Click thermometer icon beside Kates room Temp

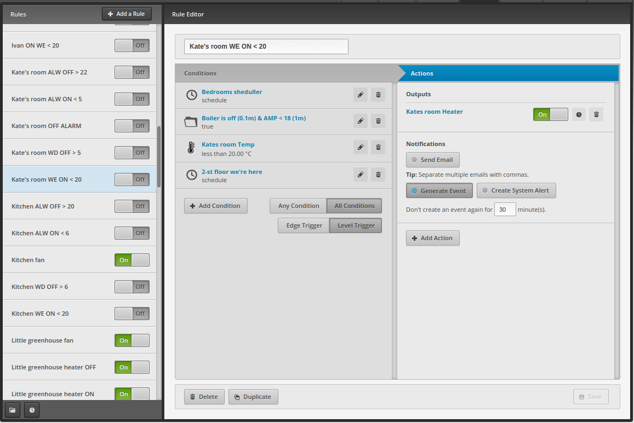(191, 148)
